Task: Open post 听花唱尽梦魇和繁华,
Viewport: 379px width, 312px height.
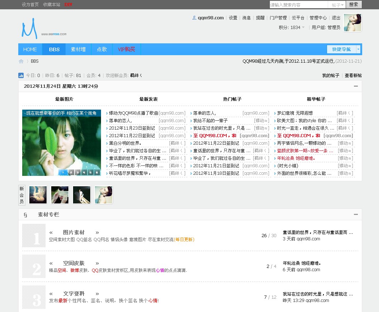Action: click(x=130, y=173)
